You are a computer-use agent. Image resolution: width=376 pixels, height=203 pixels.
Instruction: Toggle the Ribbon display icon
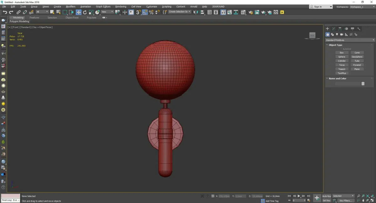pos(223,12)
